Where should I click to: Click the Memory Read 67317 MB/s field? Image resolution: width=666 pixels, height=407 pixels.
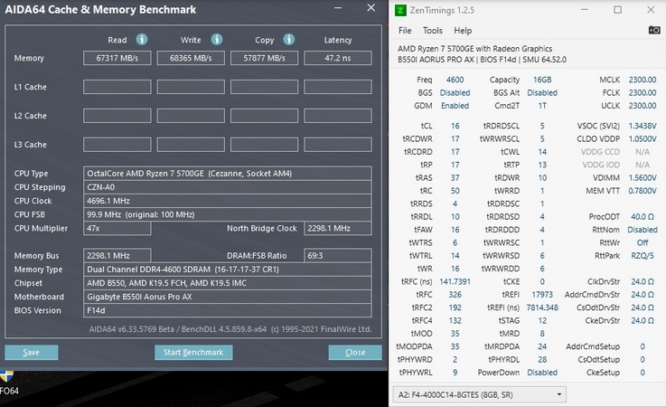pyautogui.click(x=117, y=58)
